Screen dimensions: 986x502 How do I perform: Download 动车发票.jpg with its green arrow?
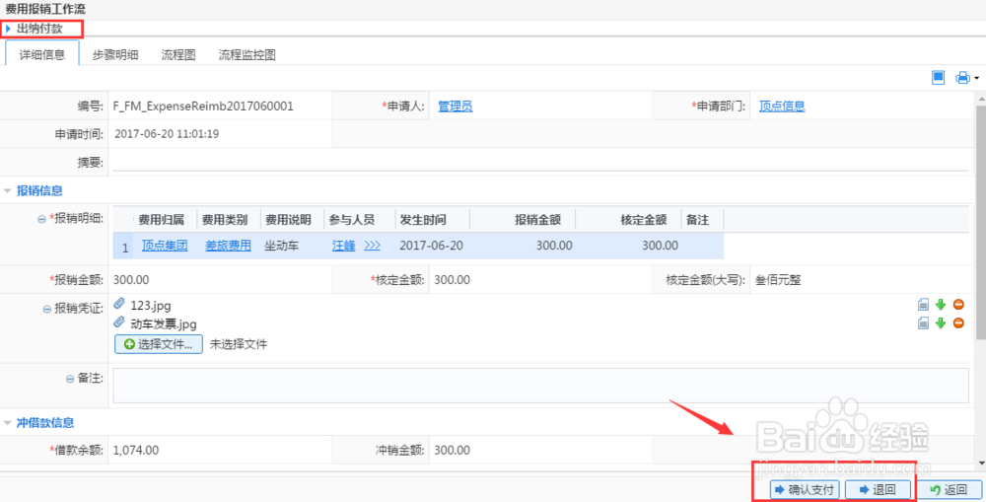pos(941,323)
